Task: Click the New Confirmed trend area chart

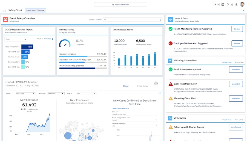Action: [x=33, y=123]
